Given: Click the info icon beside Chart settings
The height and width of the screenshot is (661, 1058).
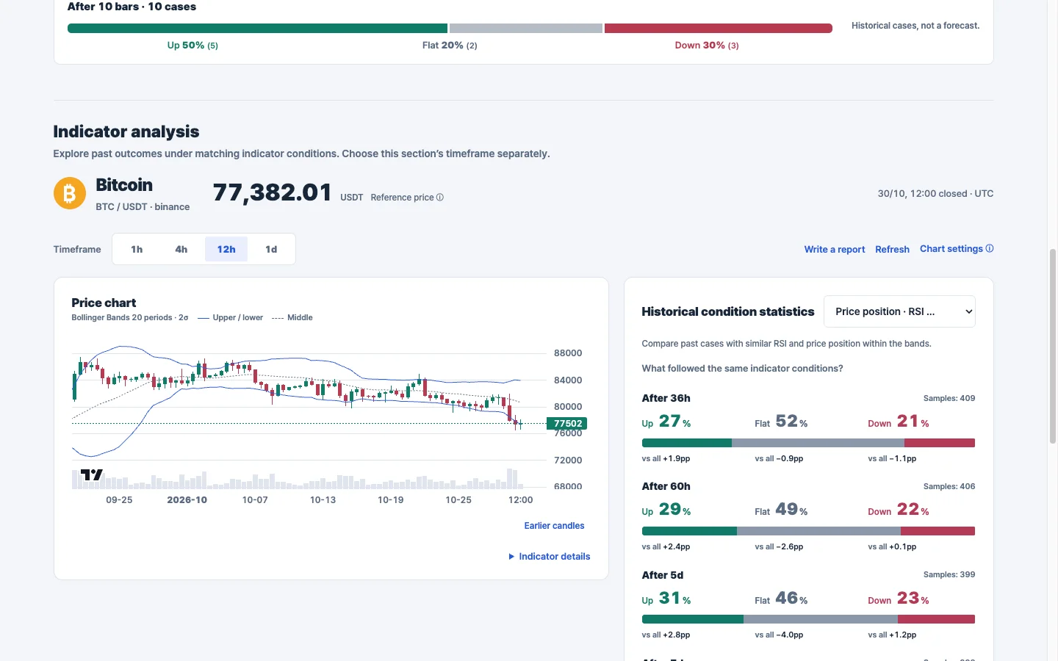Looking at the screenshot, I should pyautogui.click(x=990, y=248).
